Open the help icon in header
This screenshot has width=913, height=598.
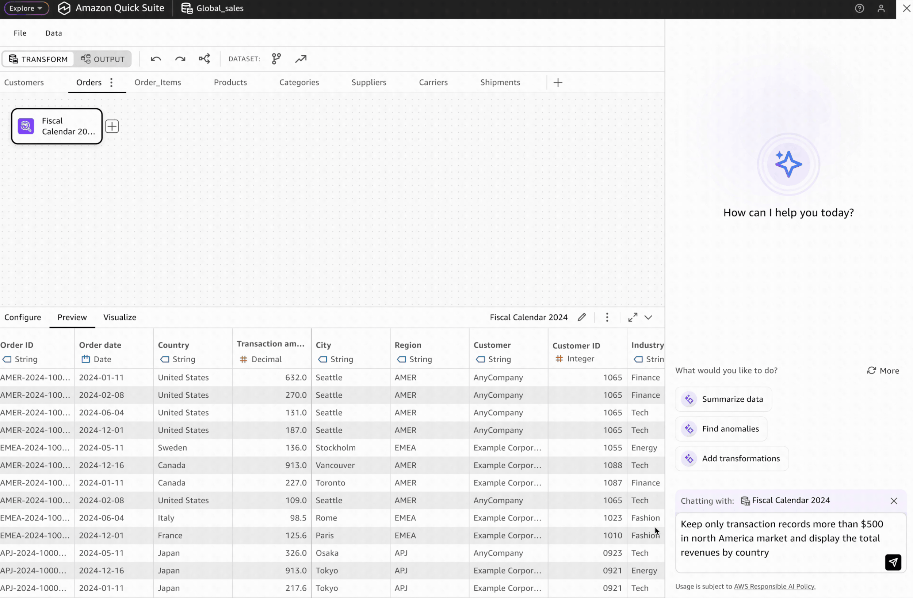point(859,8)
